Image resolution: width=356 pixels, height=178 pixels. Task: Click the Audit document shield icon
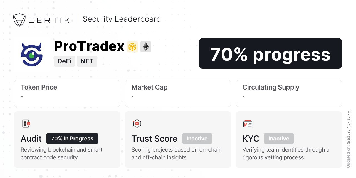click(x=26, y=123)
